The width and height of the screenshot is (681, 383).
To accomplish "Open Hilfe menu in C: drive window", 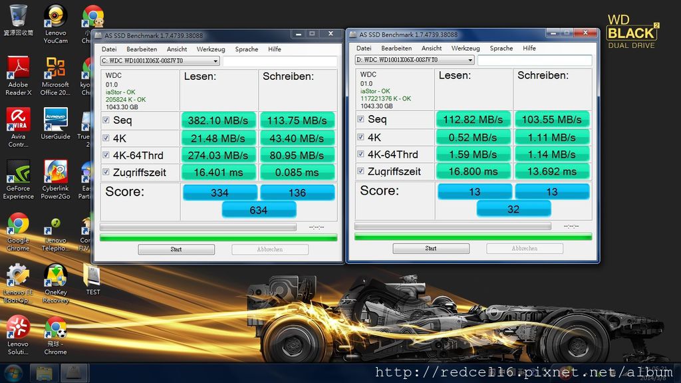I will pyautogui.click(x=275, y=49).
